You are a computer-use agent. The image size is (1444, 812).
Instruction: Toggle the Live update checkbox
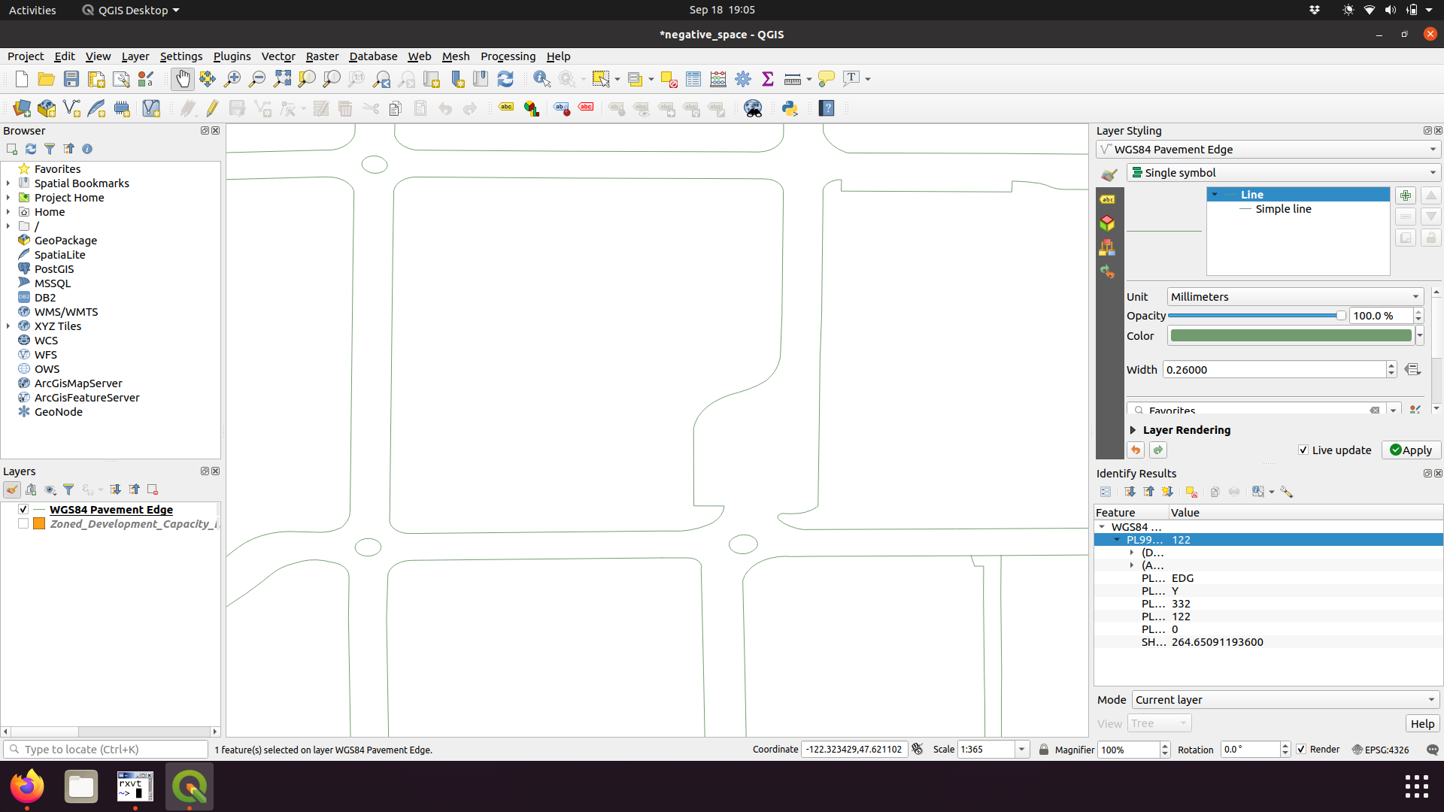tap(1303, 450)
